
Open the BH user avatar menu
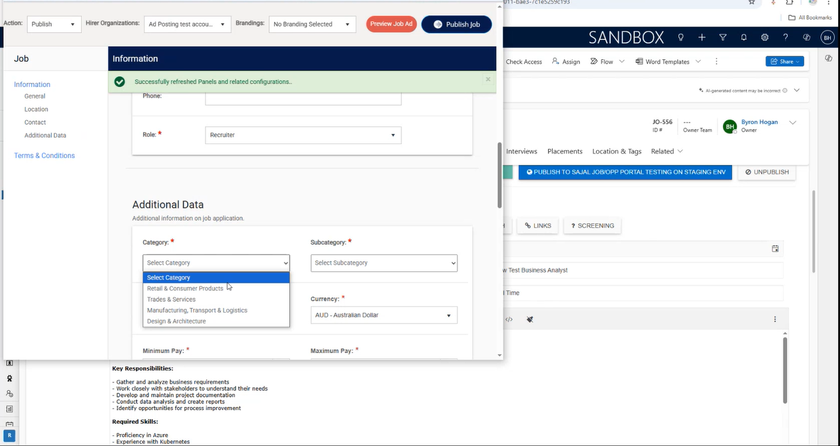coord(827,37)
